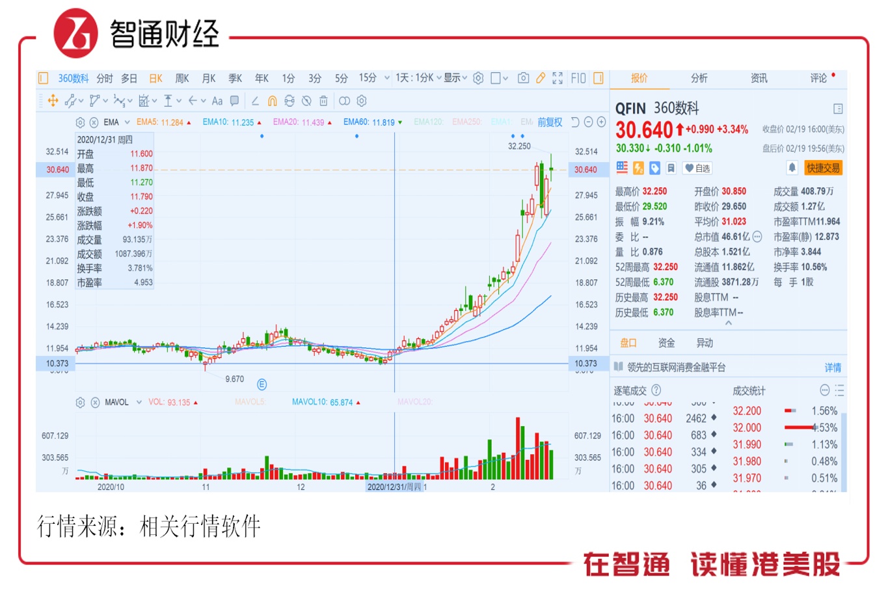Viewport: 888px width, 596px height.
Task: Toggle the left sidebar panel icon
Action: pos(44,78)
